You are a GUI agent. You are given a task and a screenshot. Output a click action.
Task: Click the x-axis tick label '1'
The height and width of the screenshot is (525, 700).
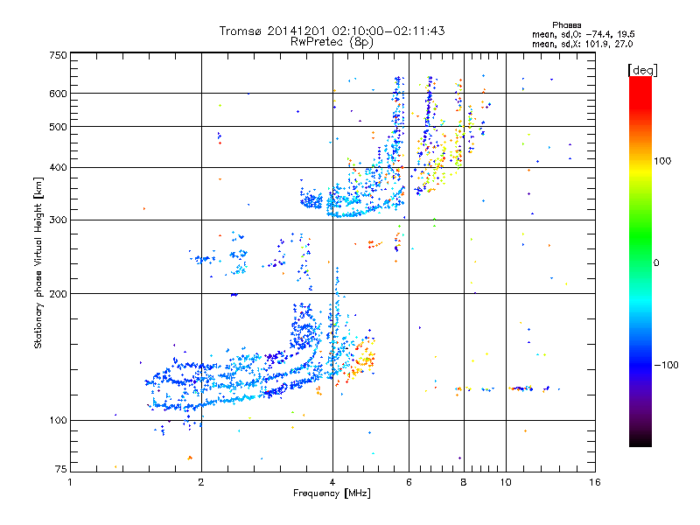tap(70, 482)
